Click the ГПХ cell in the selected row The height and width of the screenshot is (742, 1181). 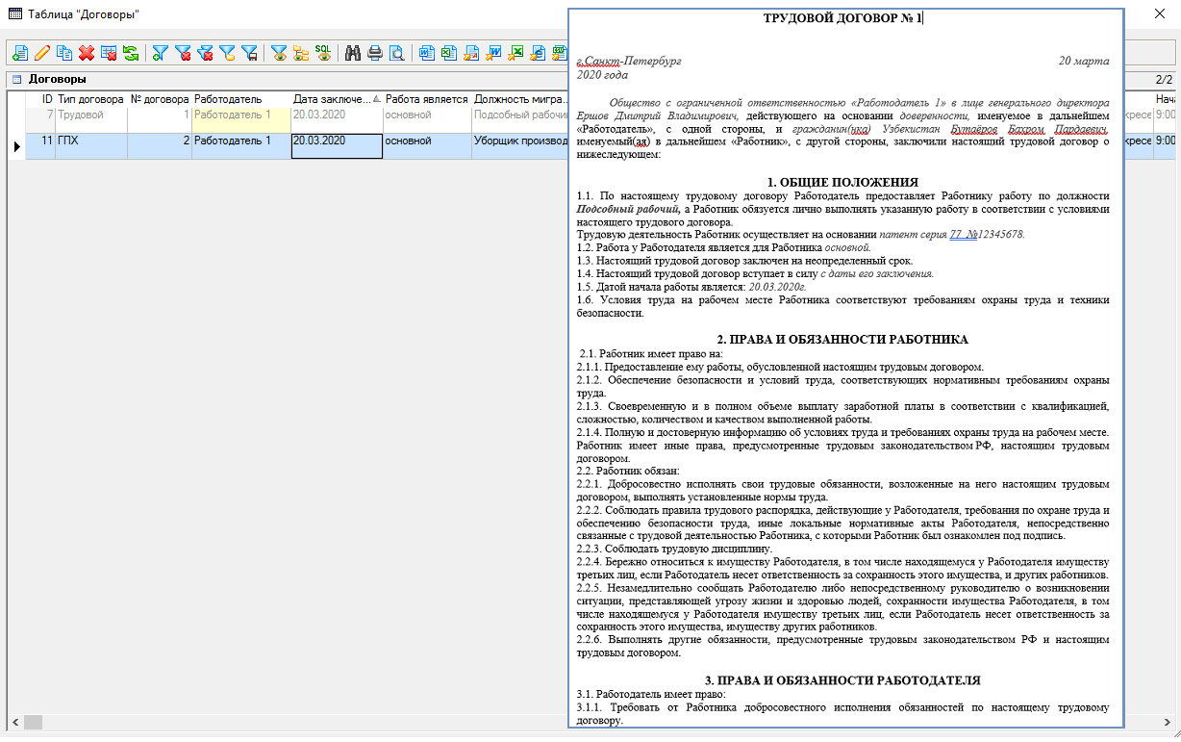click(x=90, y=141)
